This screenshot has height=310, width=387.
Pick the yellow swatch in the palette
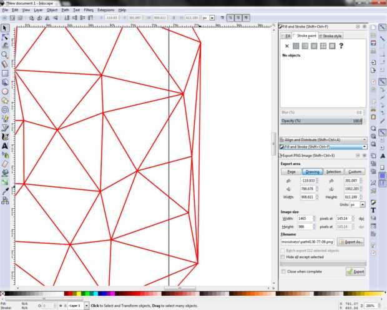(x=79, y=294)
